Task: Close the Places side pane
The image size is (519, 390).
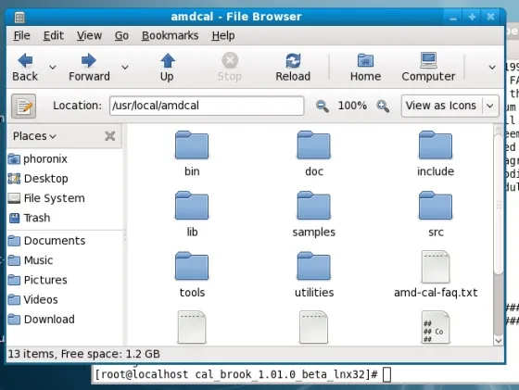Action: click(110, 136)
